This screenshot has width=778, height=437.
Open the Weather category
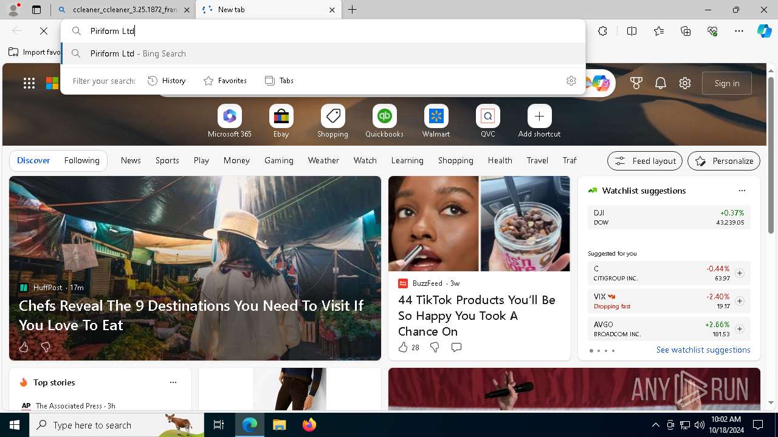(323, 160)
